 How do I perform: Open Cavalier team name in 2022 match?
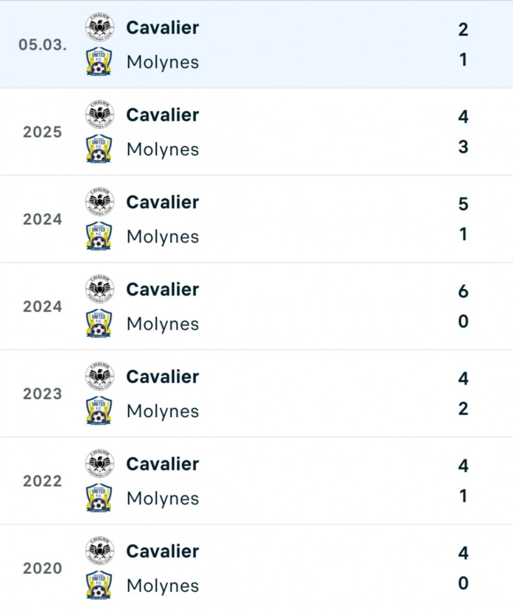tap(162, 464)
